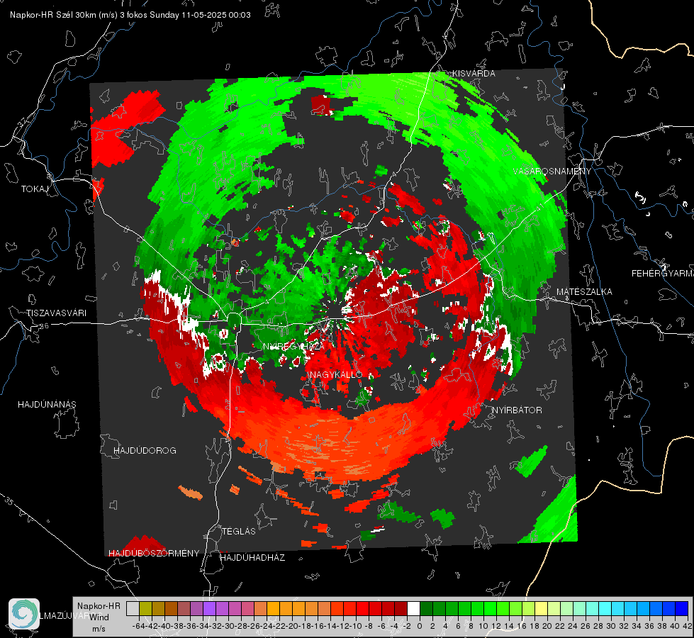Select the NAGYKÁLLÓ town label
The image size is (694, 638).
click(337, 374)
